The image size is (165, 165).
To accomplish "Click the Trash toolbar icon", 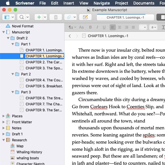I will [56, 17].
